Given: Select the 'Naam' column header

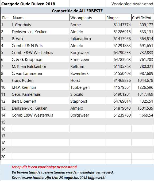Looking at the screenshot, I should (x=40, y=18).
